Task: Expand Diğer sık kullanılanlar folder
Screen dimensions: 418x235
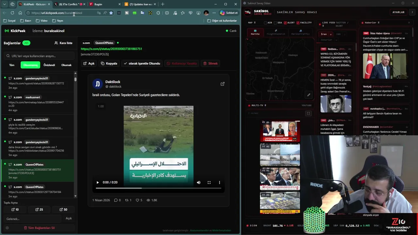Action: click(222, 21)
